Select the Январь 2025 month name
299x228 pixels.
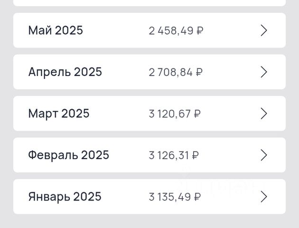pos(65,197)
